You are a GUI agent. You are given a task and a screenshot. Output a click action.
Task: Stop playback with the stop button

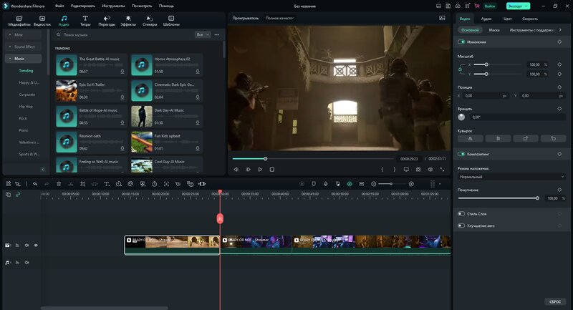(272, 170)
